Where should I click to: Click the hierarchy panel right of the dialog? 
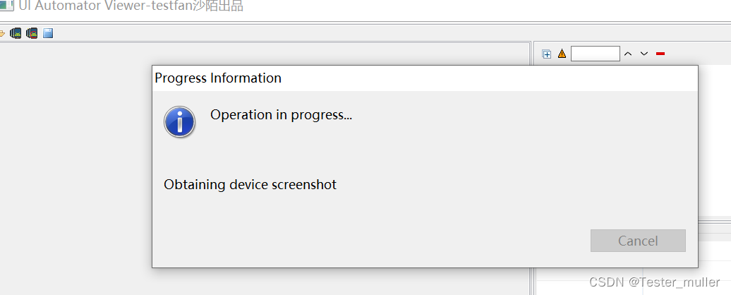pos(714,140)
